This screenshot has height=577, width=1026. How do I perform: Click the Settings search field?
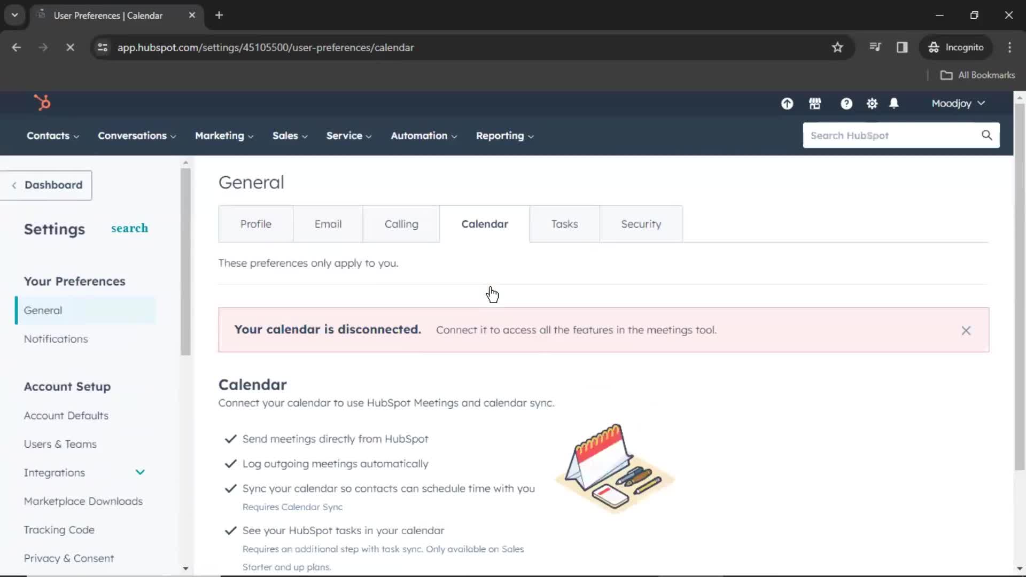coord(129,228)
